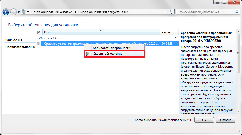242x135 pixels.
Task: Expand the arrow after 'Центр обновления Windows'
Action: [76, 12]
